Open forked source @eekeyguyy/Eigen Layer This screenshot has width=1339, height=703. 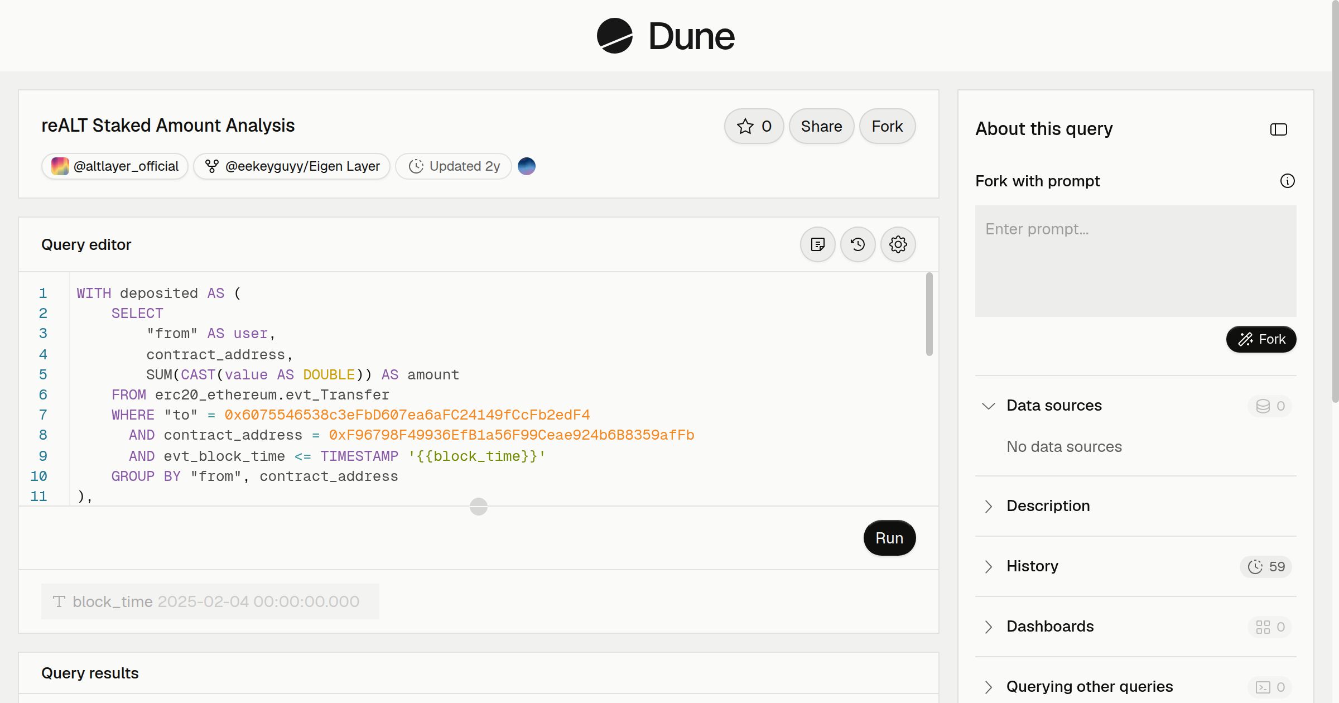[x=292, y=166]
